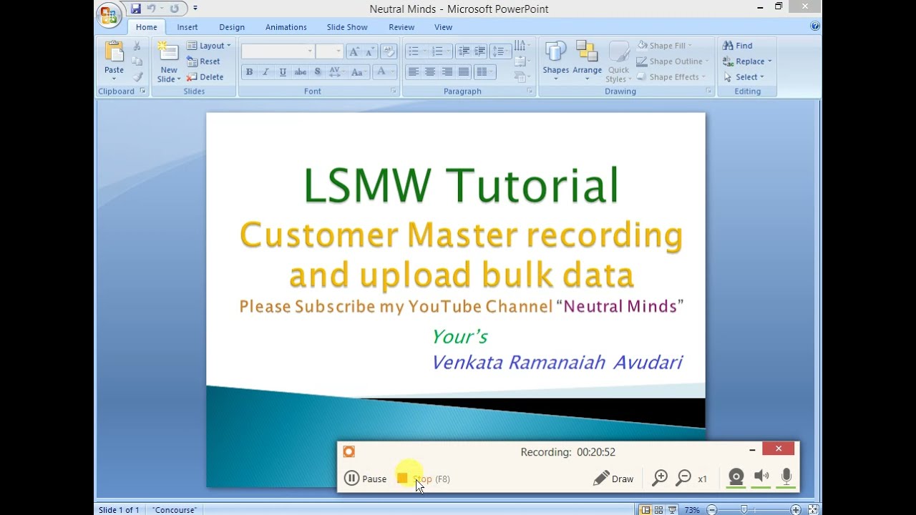
Task: Stop the screen recording
Action: pyautogui.click(x=423, y=479)
